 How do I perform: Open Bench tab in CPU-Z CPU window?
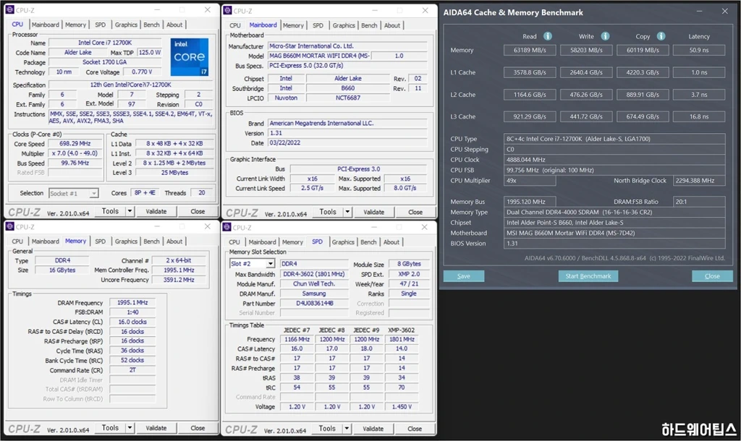point(152,25)
